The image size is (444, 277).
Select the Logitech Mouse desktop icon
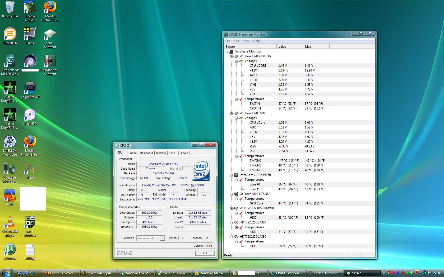[10, 173]
